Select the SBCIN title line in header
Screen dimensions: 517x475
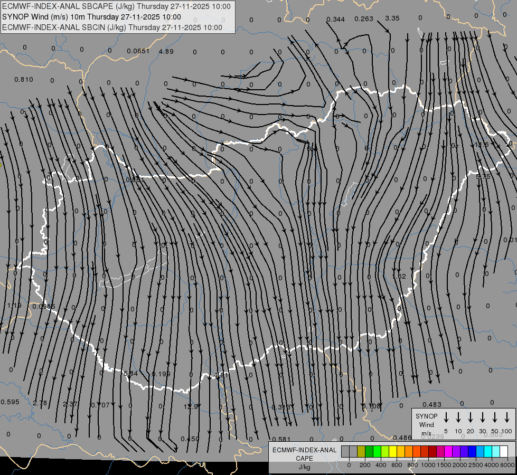(112, 27)
